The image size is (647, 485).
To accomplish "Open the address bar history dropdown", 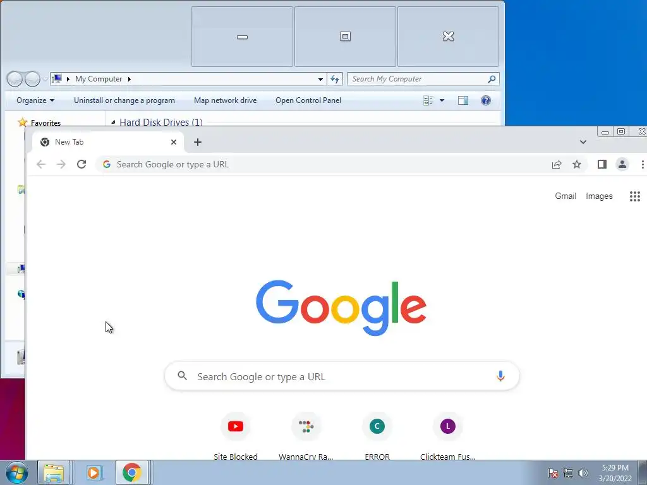I will tap(320, 79).
